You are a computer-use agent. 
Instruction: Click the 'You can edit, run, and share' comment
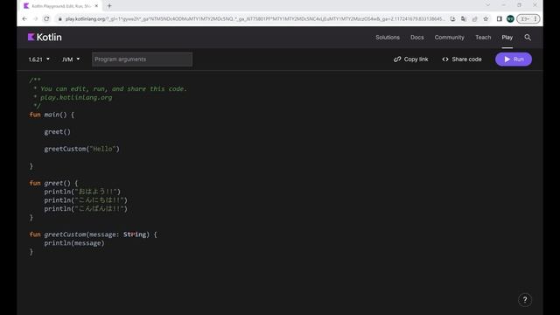point(114,89)
